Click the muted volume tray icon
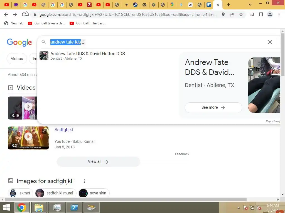Image resolution: width=285 pixels, height=213 pixels. point(259,208)
